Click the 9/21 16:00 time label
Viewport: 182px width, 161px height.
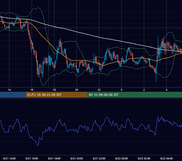click(x=32, y=158)
